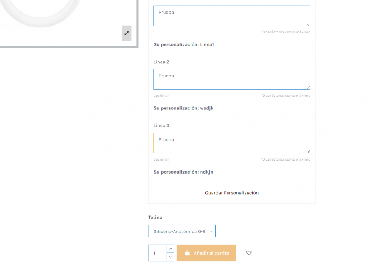Screen dimensions: 370x274
Task: Click the saved text "Su personalización: wsdjk"
Action: point(184,108)
